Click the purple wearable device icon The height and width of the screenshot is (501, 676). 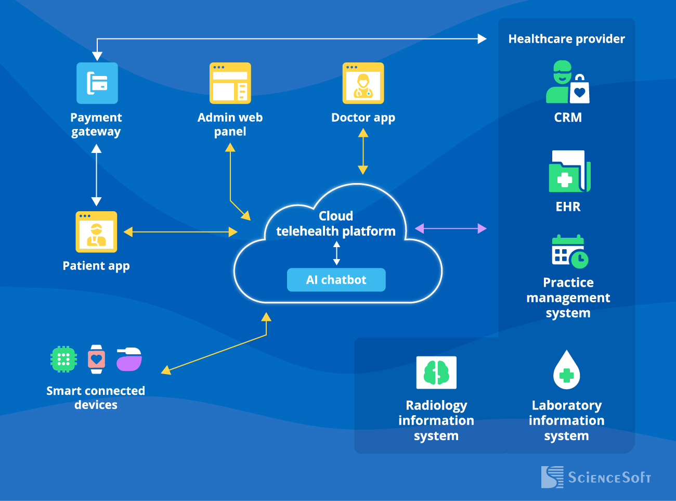pyautogui.click(x=128, y=359)
